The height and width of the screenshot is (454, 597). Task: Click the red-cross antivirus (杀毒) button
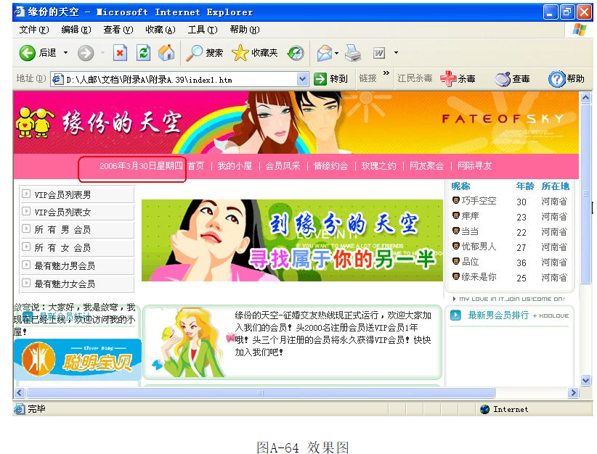(x=458, y=78)
